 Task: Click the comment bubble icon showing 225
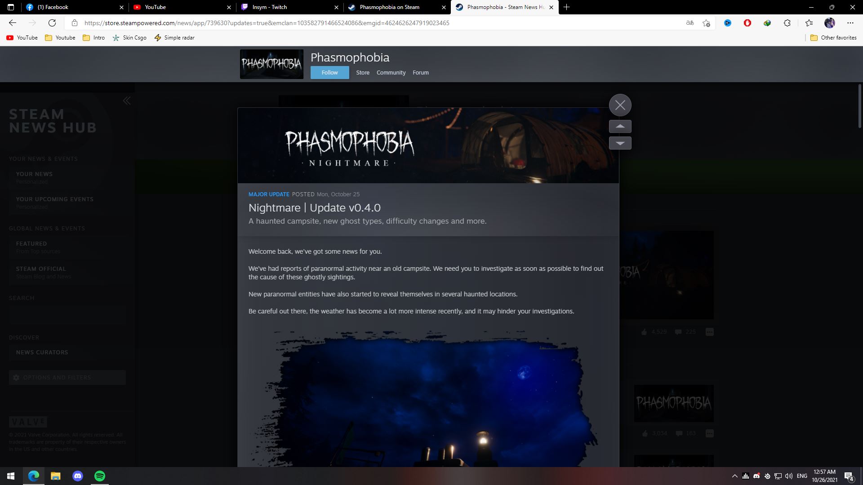point(679,331)
